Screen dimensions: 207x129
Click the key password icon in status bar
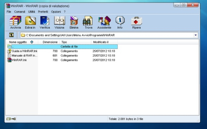(14, 119)
